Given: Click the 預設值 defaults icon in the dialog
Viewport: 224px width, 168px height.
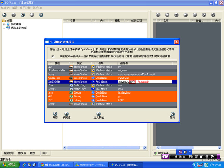Looking at the screenshot, I should coord(66,114).
